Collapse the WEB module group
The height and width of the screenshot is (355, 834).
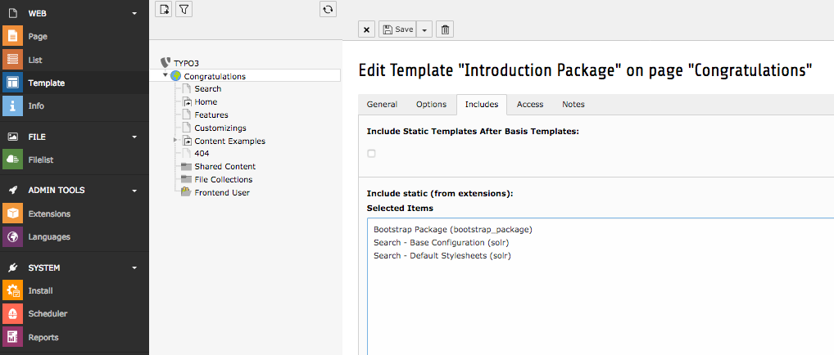pyautogui.click(x=134, y=13)
